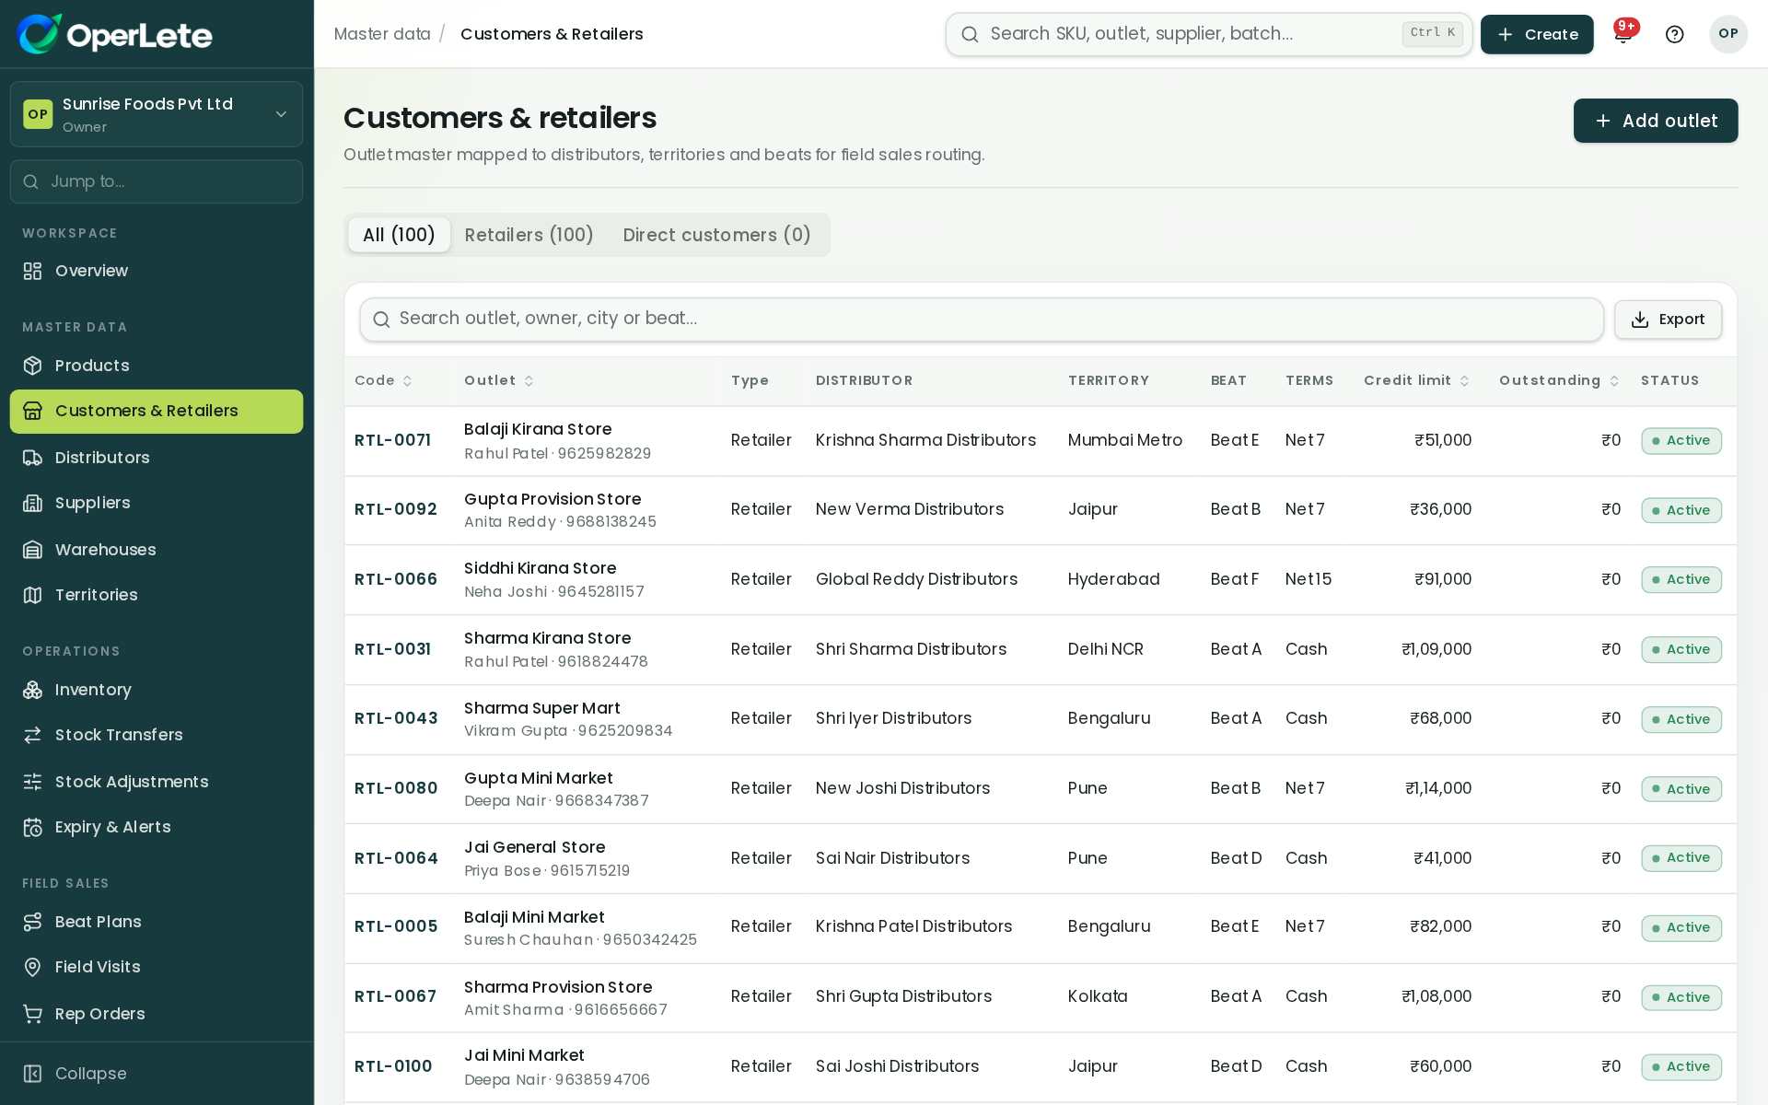The height and width of the screenshot is (1105, 1768).
Task: Click the Jump to sidebar field
Action: point(157,181)
